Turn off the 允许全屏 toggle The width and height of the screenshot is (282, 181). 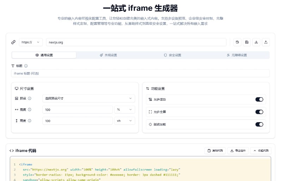click(259, 112)
